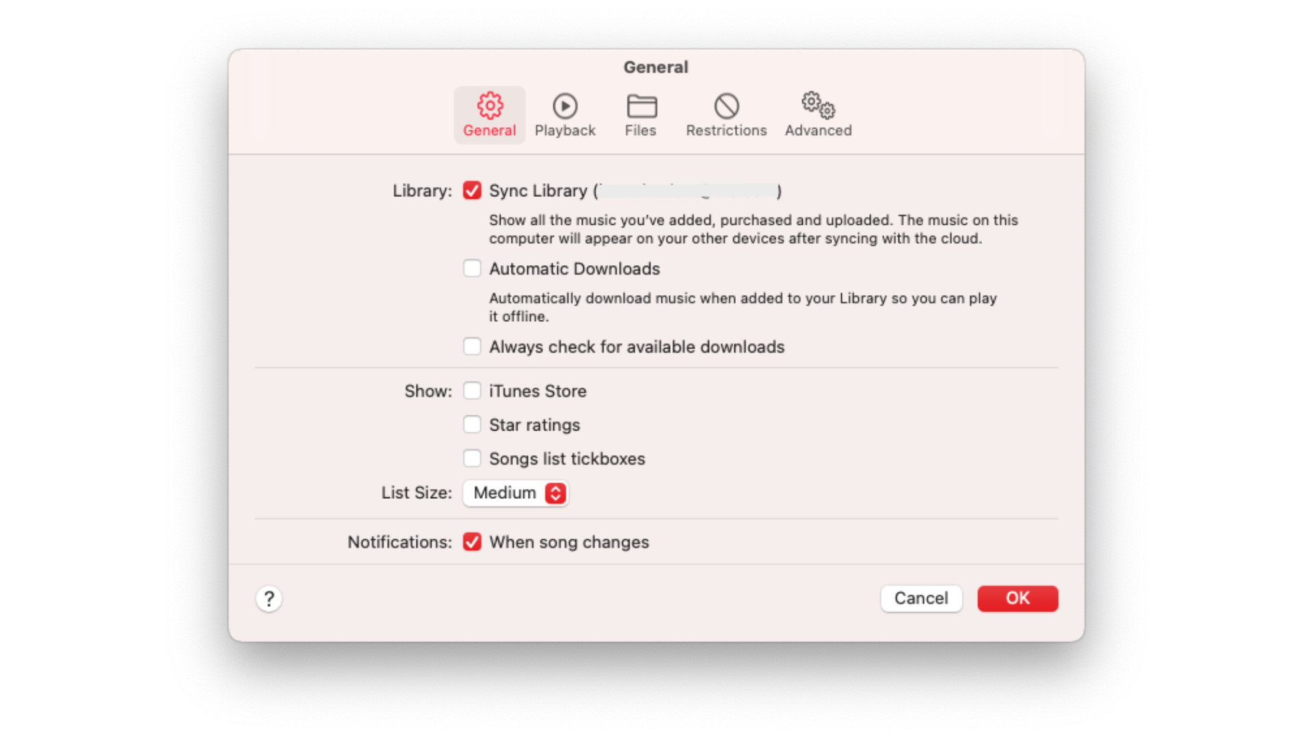
Task: Open the Restrictions prohibition icon
Action: coord(726,106)
